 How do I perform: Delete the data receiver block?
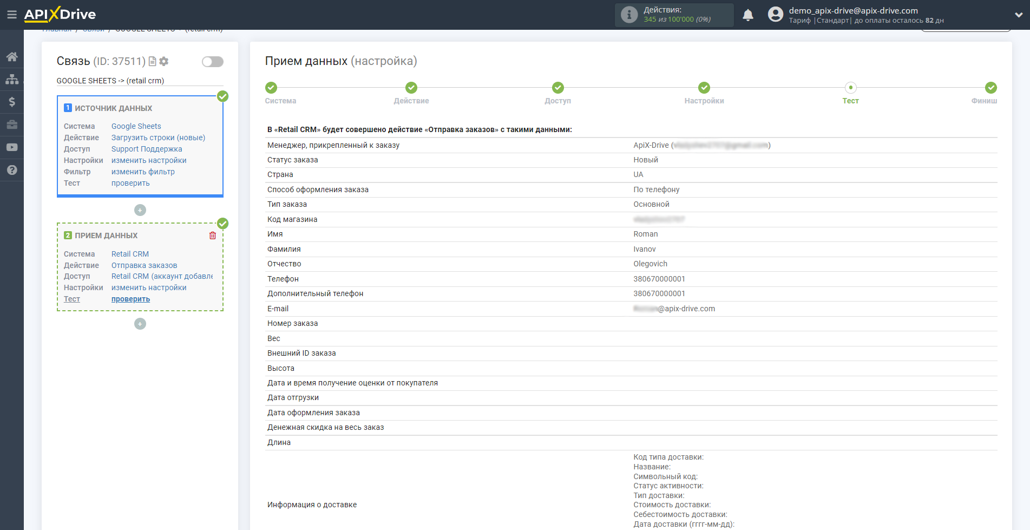(213, 235)
